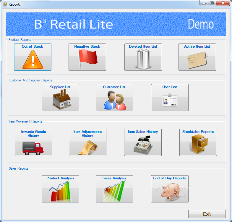This screenshot has height=222, width=232.
Task: Open Stocktake Reports filing cabinet
Action: (198, 142)
